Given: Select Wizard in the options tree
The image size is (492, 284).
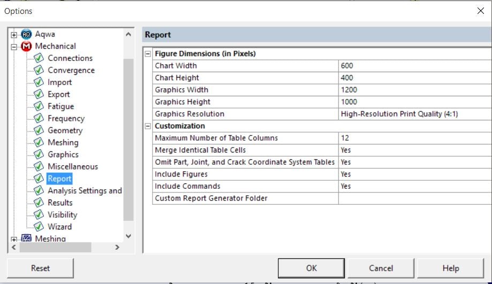Looking at the screenshot, I should pos(59,227).
